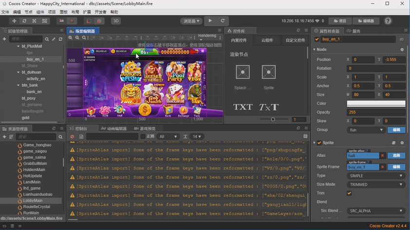Image resolution: width=410 pixels, height=230 pixels.
Task: Pick the Splash render node icon
Action: (242, 72)
